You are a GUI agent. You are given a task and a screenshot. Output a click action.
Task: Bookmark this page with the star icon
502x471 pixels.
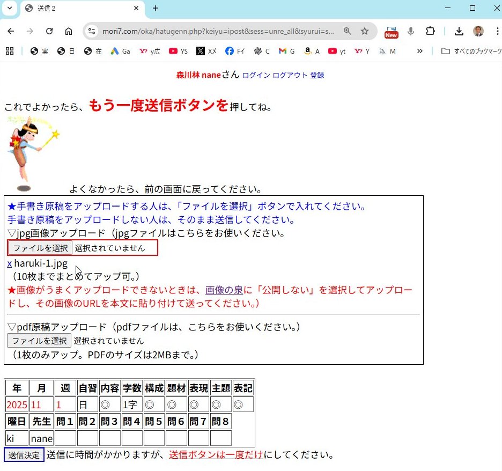(365, 31)
